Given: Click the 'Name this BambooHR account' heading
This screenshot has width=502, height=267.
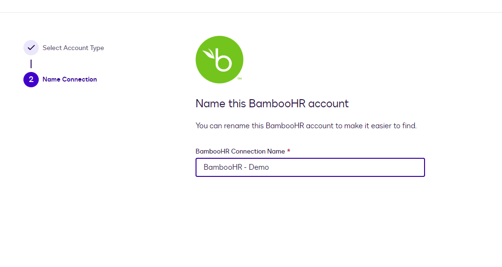Looking at the screenshot, I should click(x=272, y=103).
